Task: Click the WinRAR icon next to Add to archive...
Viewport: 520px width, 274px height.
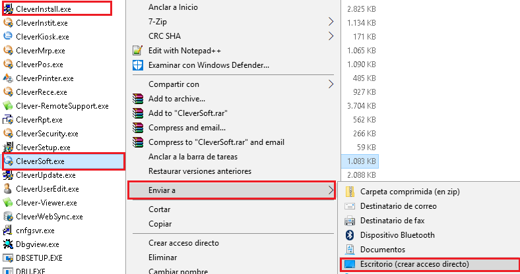Action: pyautogui.click(x=137, y=99)
